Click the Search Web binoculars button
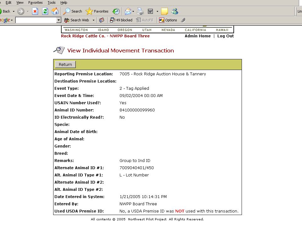The width and height of the screenshot is (302, 226). (77, 20)
